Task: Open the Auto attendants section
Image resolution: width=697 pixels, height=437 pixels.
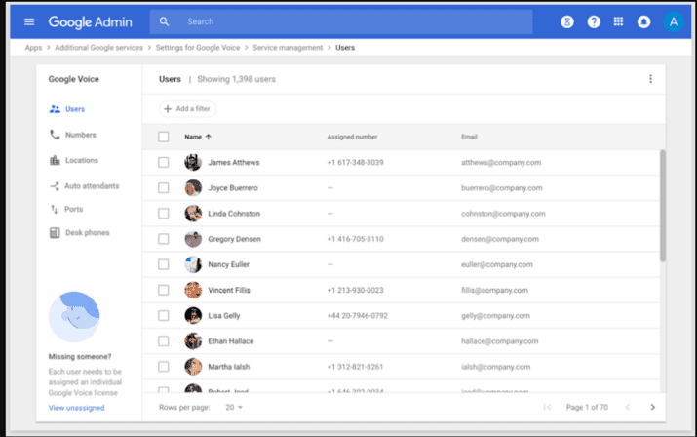Action: click(x=92, y=186)
